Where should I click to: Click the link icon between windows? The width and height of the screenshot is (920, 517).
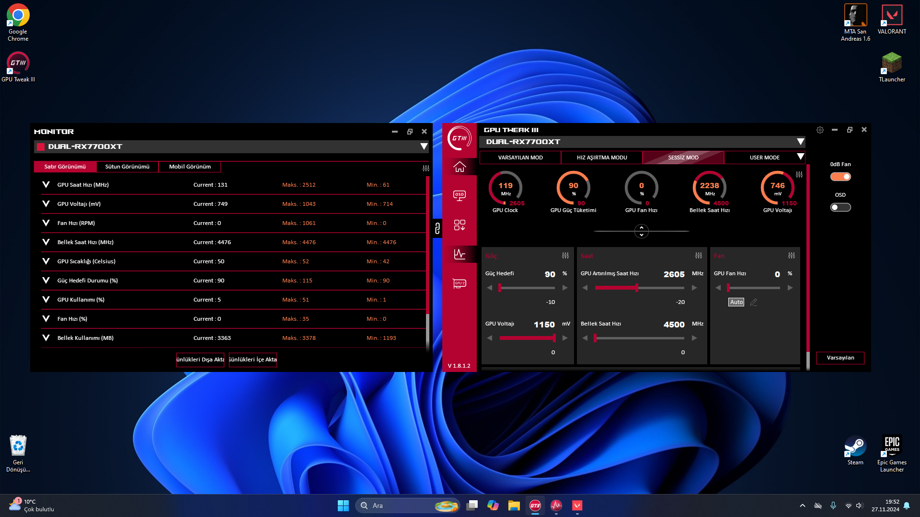tap(437, 228)
